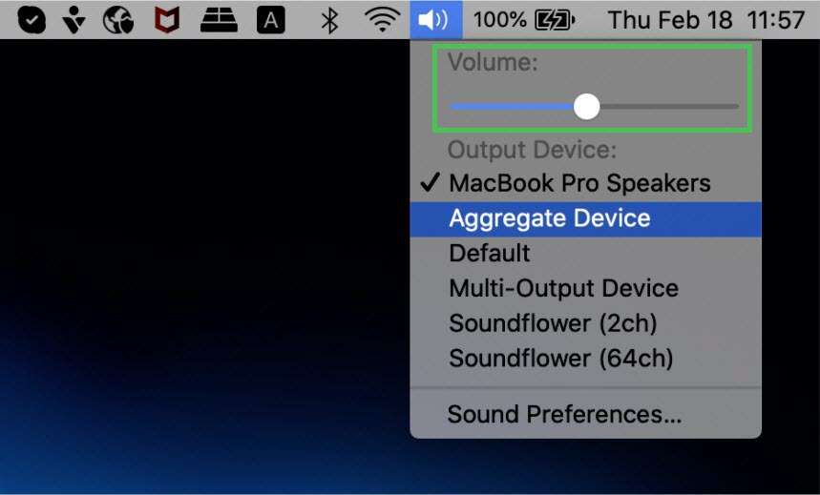Switch output to Multi-Output Device
This screenshot has width=820, height=495.
[586, 289]
